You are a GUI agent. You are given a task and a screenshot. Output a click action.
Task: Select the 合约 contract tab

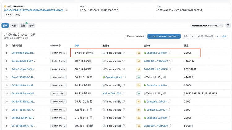pos(23,26)
